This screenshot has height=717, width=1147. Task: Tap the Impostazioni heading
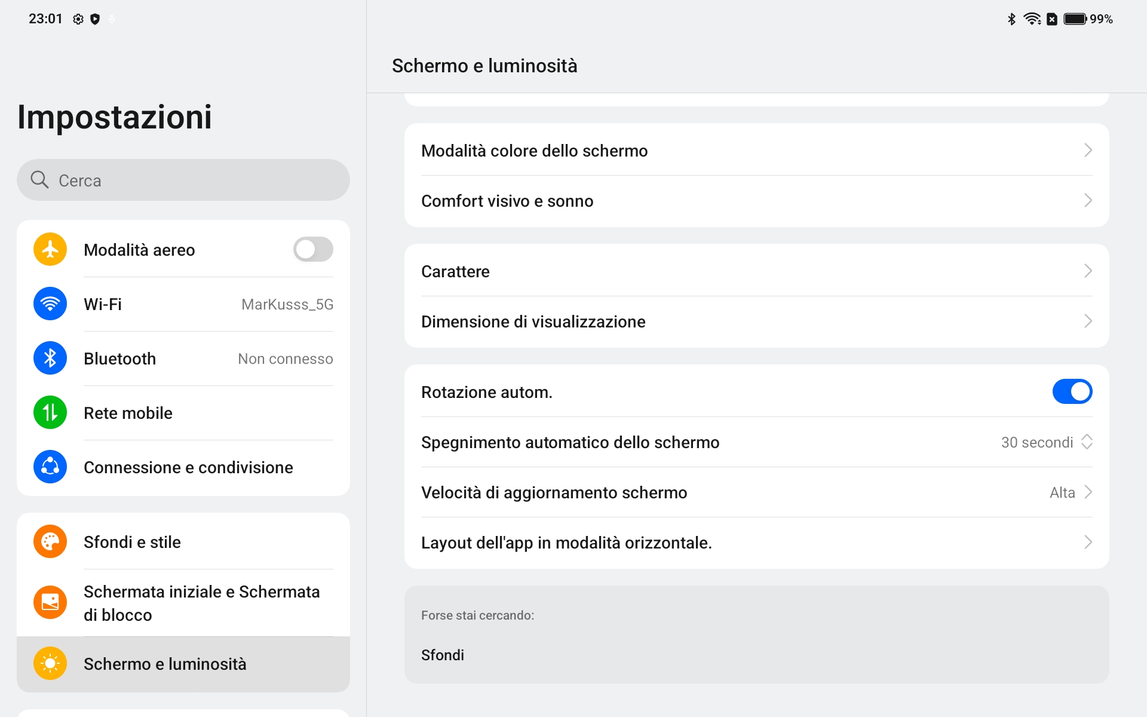pos(115,117)
